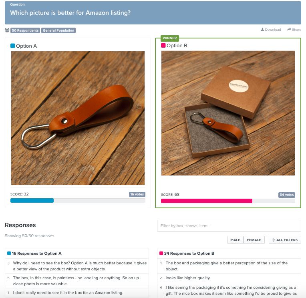The height and width of the screenshot is (298, 306).
Task: Click the pink marker beside 34 Responses
Action: click(161, 253)
